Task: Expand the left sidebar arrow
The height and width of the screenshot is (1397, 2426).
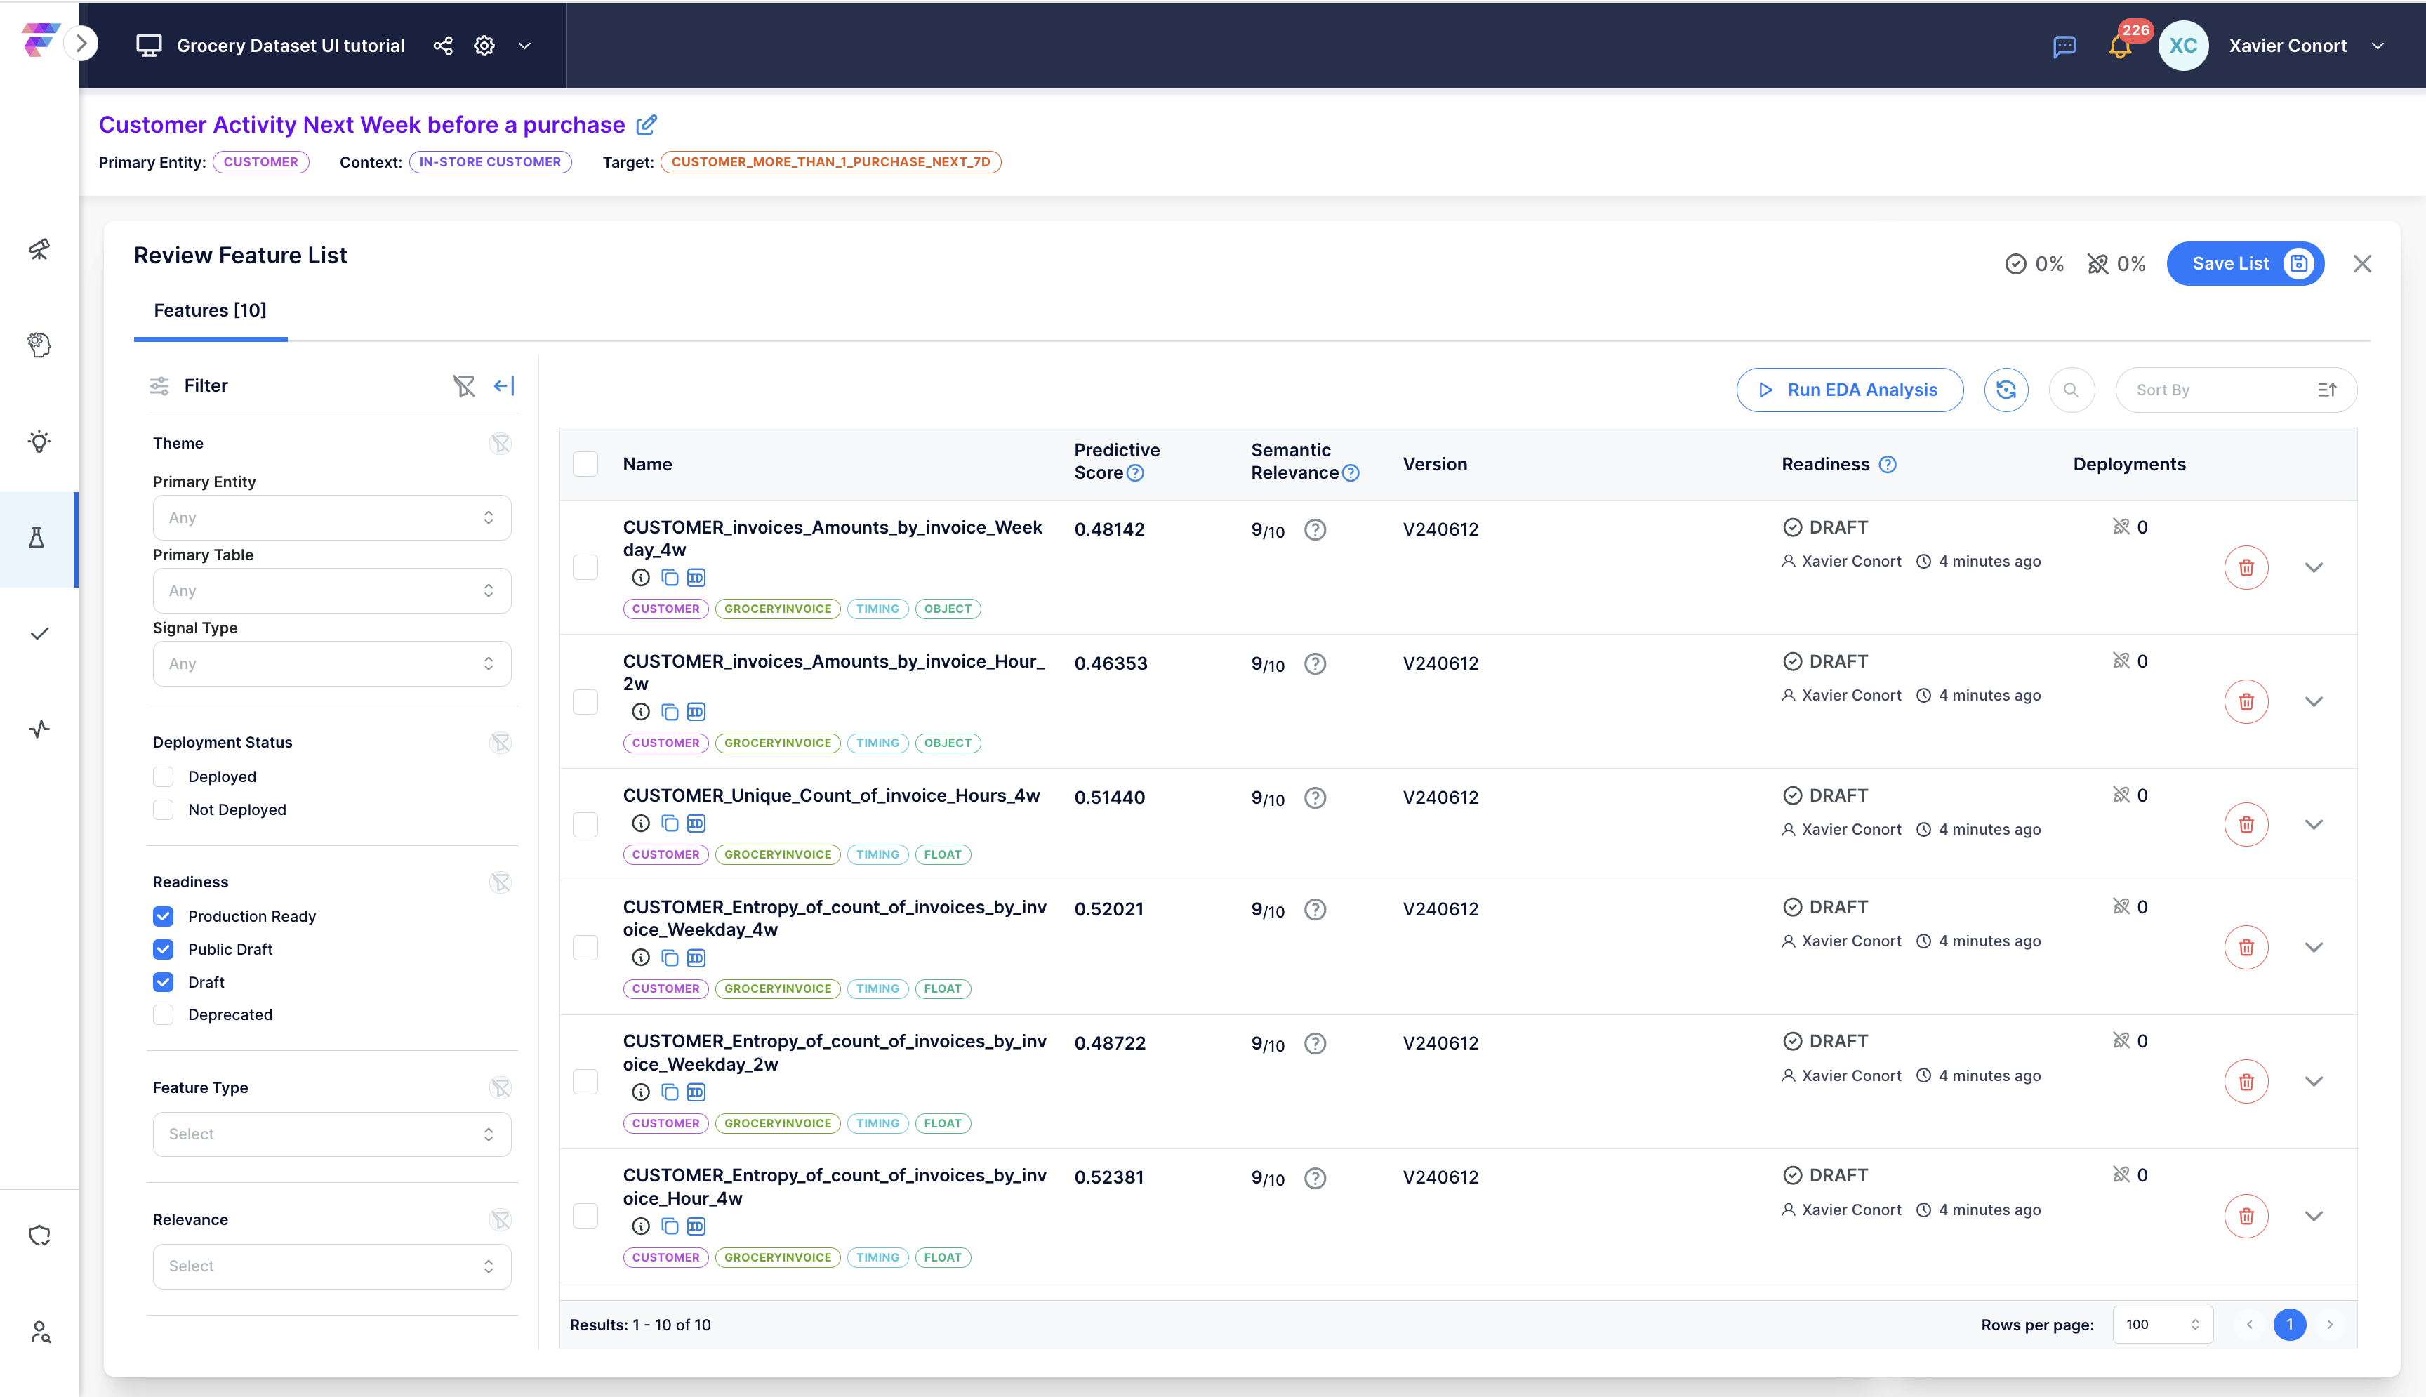Action: pyautogui.click(x=81, y=44)
